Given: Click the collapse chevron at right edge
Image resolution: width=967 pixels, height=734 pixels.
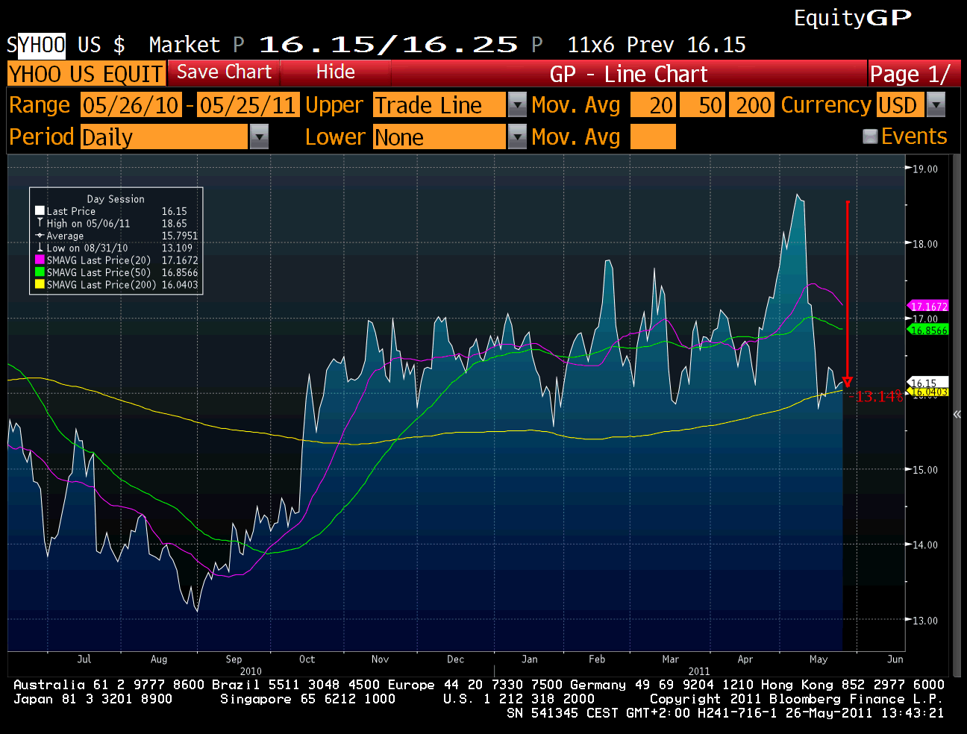Looking at the screenshot, I should [x=957, y=414].
